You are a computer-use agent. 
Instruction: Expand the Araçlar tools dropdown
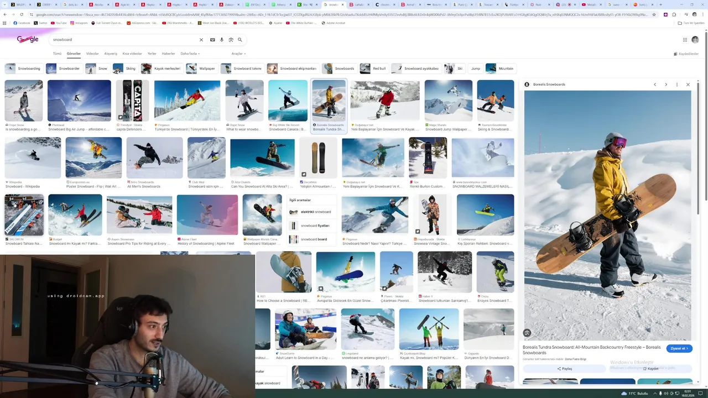[238, 54]
